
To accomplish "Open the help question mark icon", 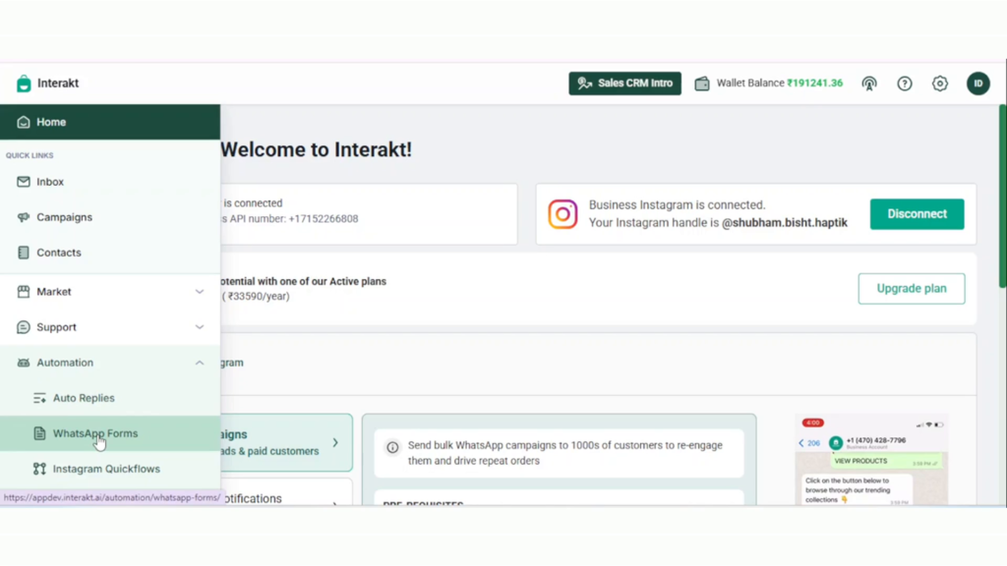I will [905, 84].
